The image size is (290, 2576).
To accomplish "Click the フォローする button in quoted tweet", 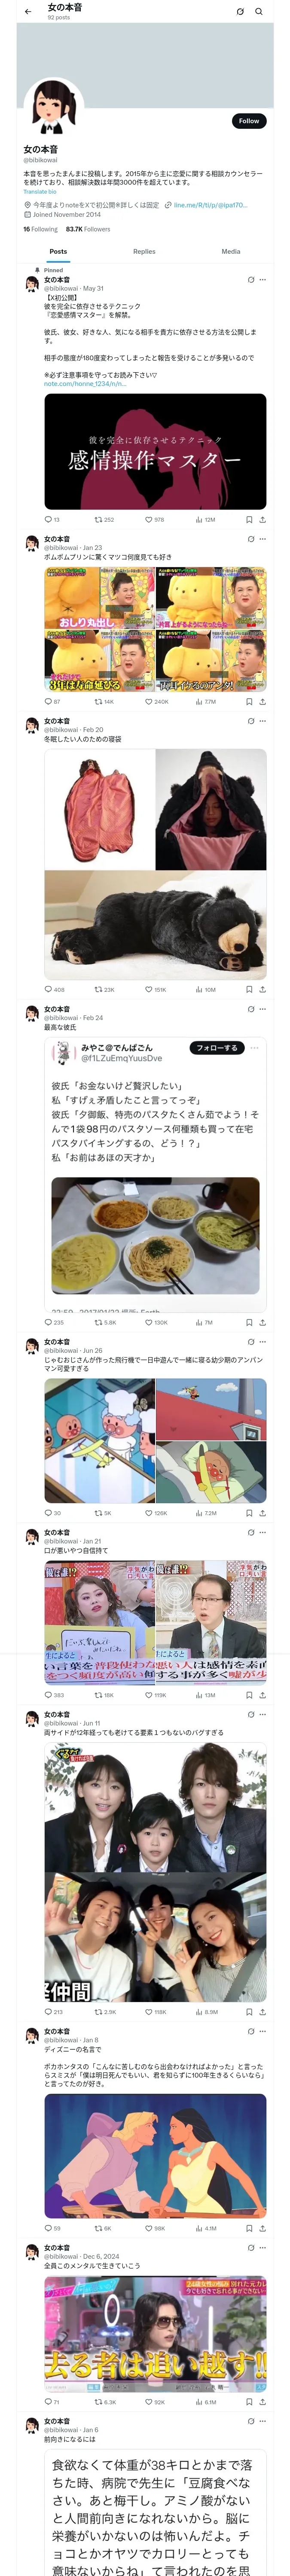I will [x=216, y=1048].
